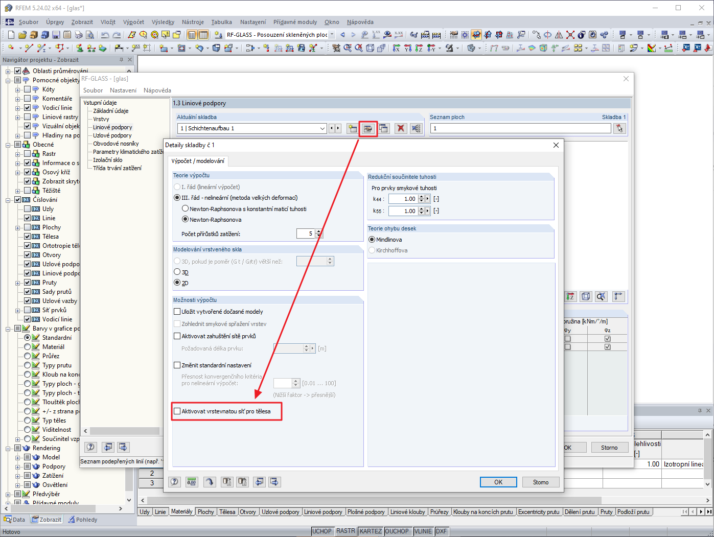
Task: Select Obvodové nosníky in the input tree
Action: tap(116, 144)
